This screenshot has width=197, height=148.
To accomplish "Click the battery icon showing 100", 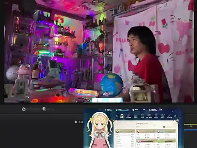I will 76,122.
